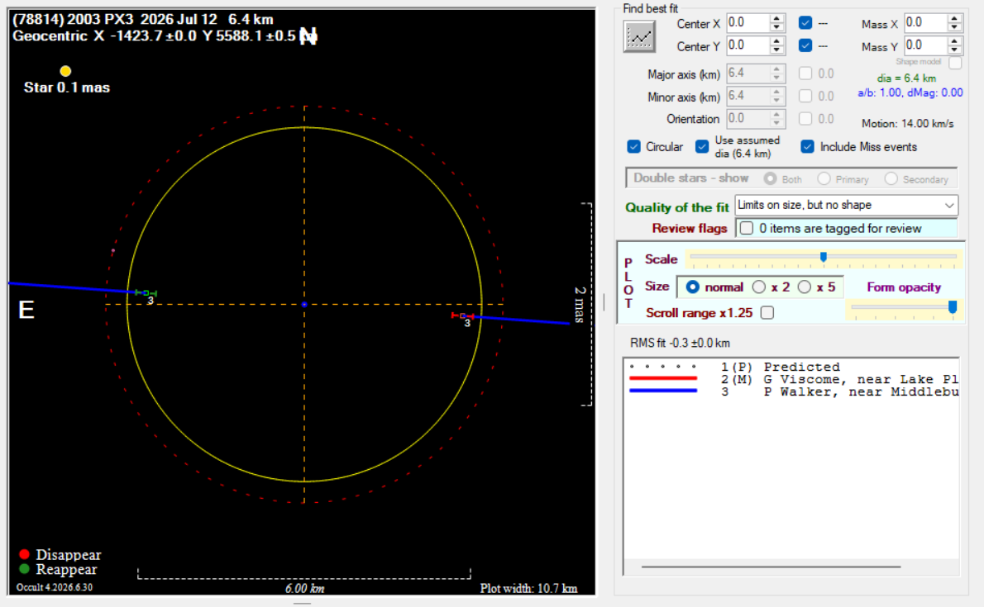Click the observer list horizontal scrollbar
This screenshot has width=984, height=607.
(771, 567)
